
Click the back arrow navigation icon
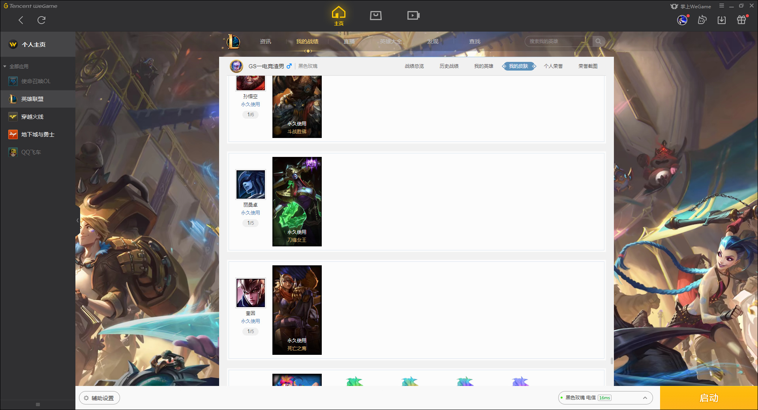click(x=21, y=20)
